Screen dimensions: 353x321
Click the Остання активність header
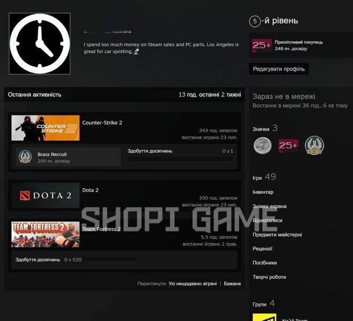click(x=34, y=95)
